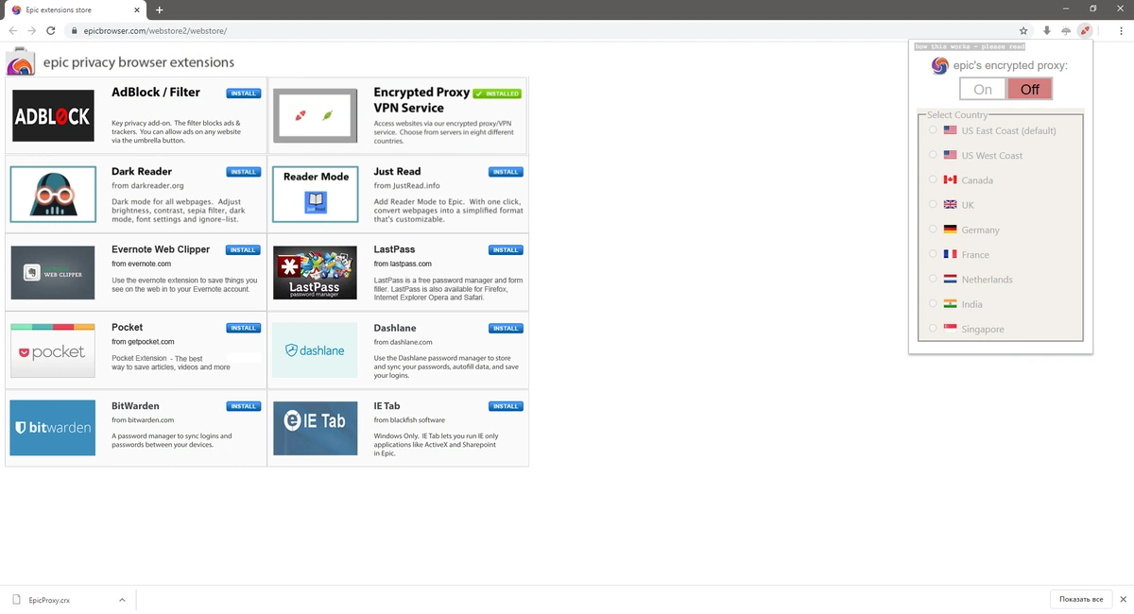Close the Epic extensions store tab
This screenshot has width=1134, height=614.
pyautogui.click(x=138, y=9)
